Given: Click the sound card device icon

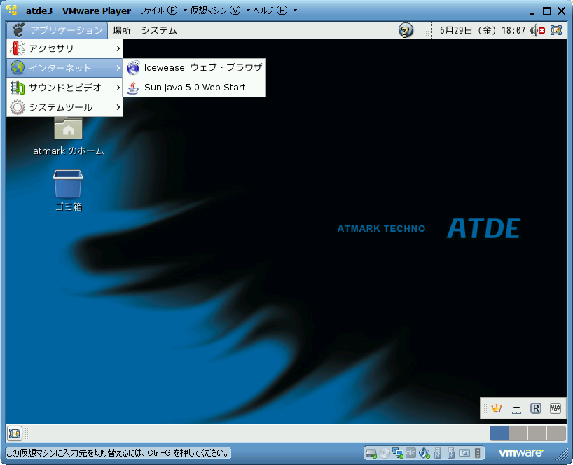Looking at the screenshot, I should 424,453.
